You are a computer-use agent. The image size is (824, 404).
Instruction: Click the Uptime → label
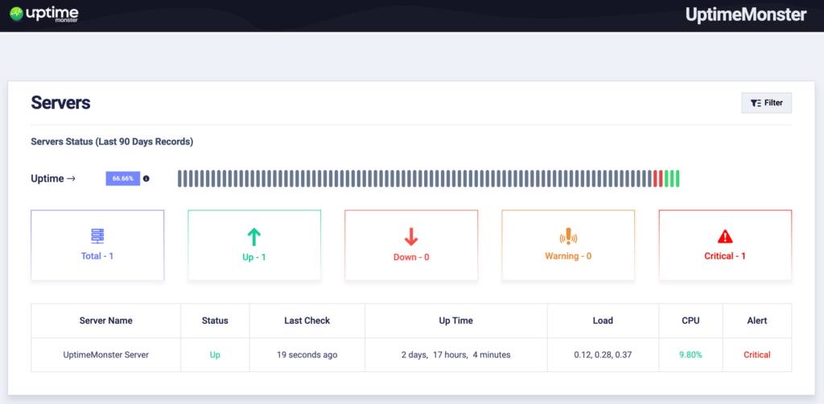53,178
